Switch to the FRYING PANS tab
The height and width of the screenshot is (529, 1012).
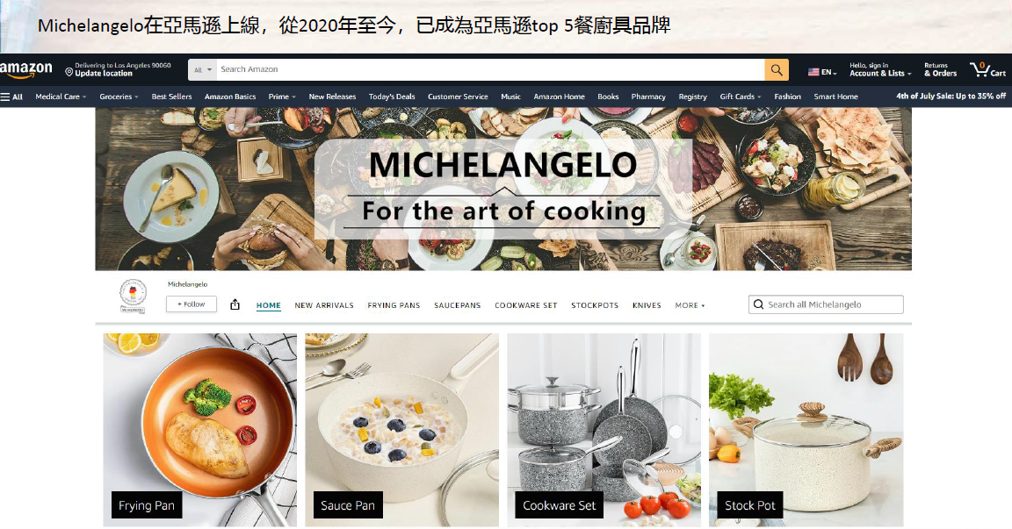[394, 305]
